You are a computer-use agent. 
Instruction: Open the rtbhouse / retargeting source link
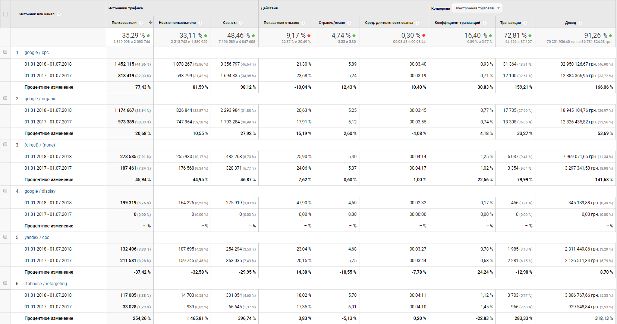tap(46, 284)
